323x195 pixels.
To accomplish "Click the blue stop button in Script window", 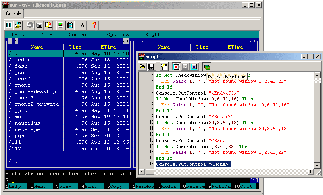I will point(194,67).
